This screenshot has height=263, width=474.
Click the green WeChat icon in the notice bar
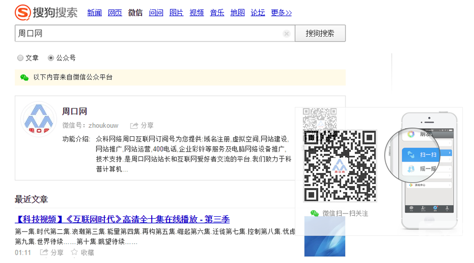click(x=24, y=77)
